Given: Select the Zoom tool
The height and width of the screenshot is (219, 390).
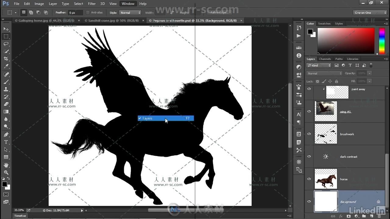Looking at the screenshot, I should pyautogui.click(x=6, y=172).
